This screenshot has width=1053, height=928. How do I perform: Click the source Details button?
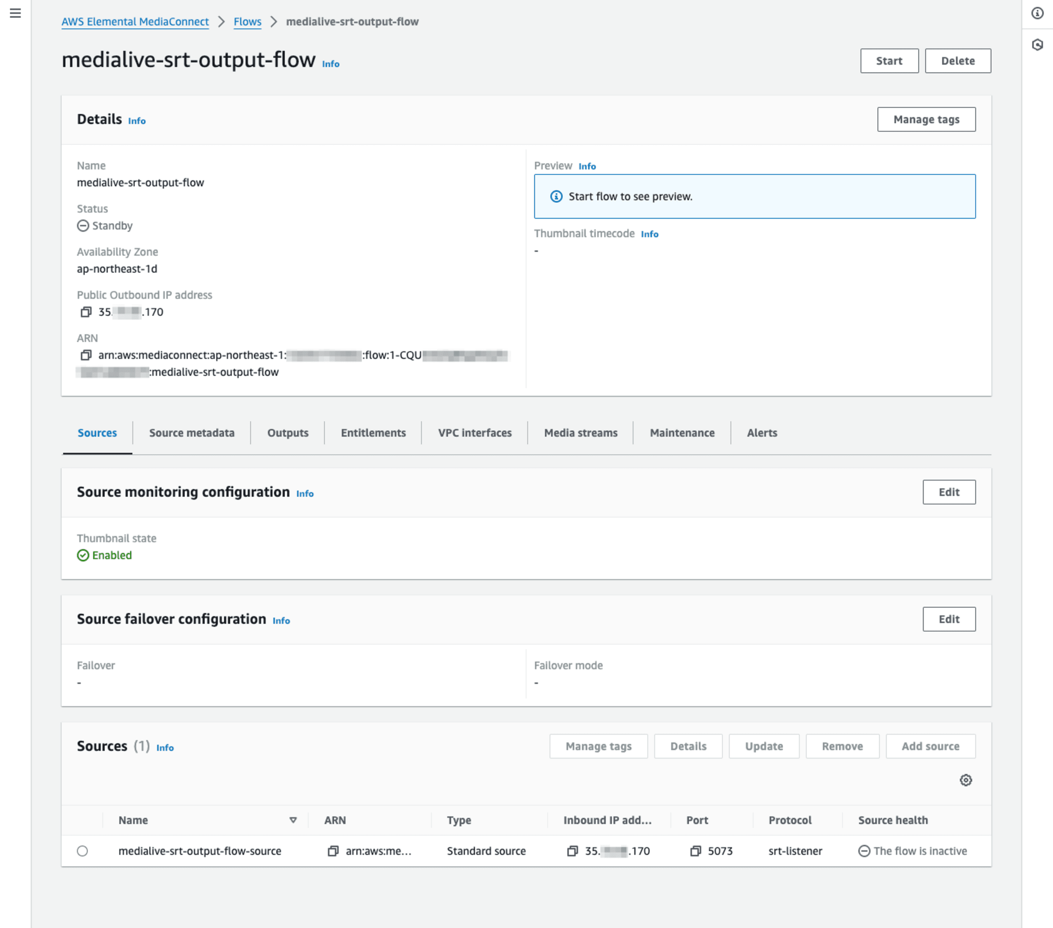(688, 746)
